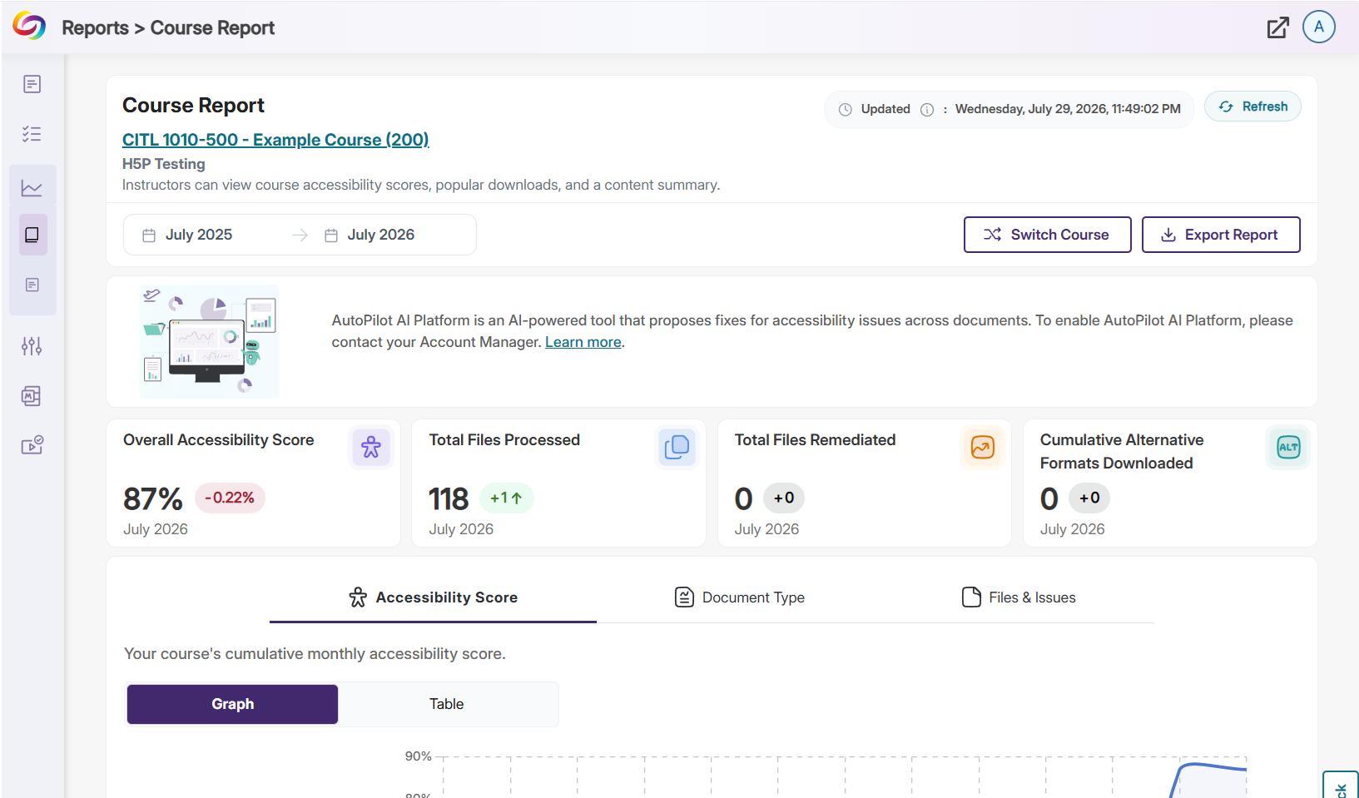Click the Total Files Remediated card icon
Image resolution: width=1359 pixels, height=798 pixels.
[x=982, y=448]
